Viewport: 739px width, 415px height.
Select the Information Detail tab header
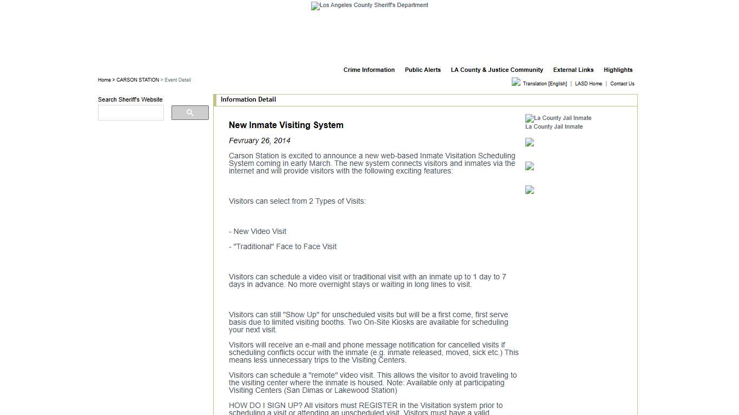click(x=248, y=99)
